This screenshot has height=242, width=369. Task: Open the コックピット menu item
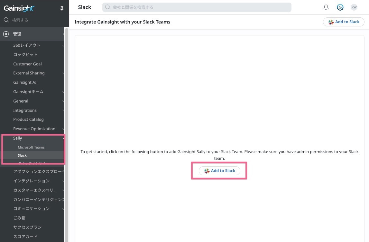[x=25, y=54]
